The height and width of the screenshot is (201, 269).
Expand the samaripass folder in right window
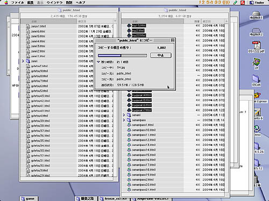(124, 120)
